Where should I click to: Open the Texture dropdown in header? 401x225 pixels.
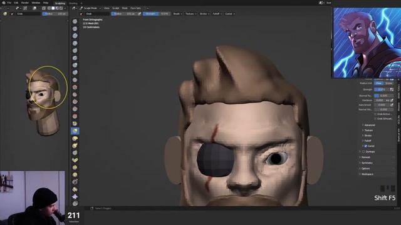[190, 14]
